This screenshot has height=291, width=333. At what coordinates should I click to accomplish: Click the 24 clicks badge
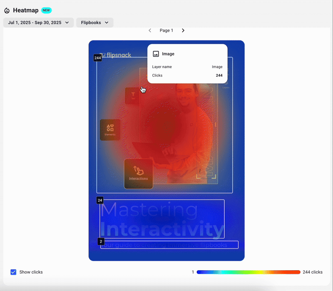(100, 200)
